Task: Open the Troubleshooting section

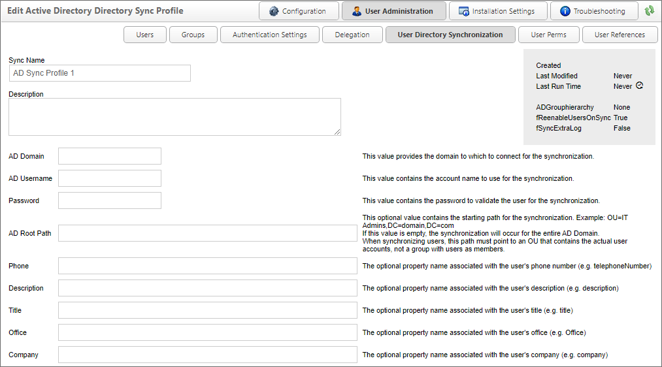Action: pos(593,11)
